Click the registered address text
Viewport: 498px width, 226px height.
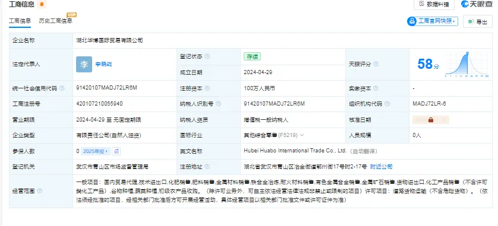tap(305, 167)
